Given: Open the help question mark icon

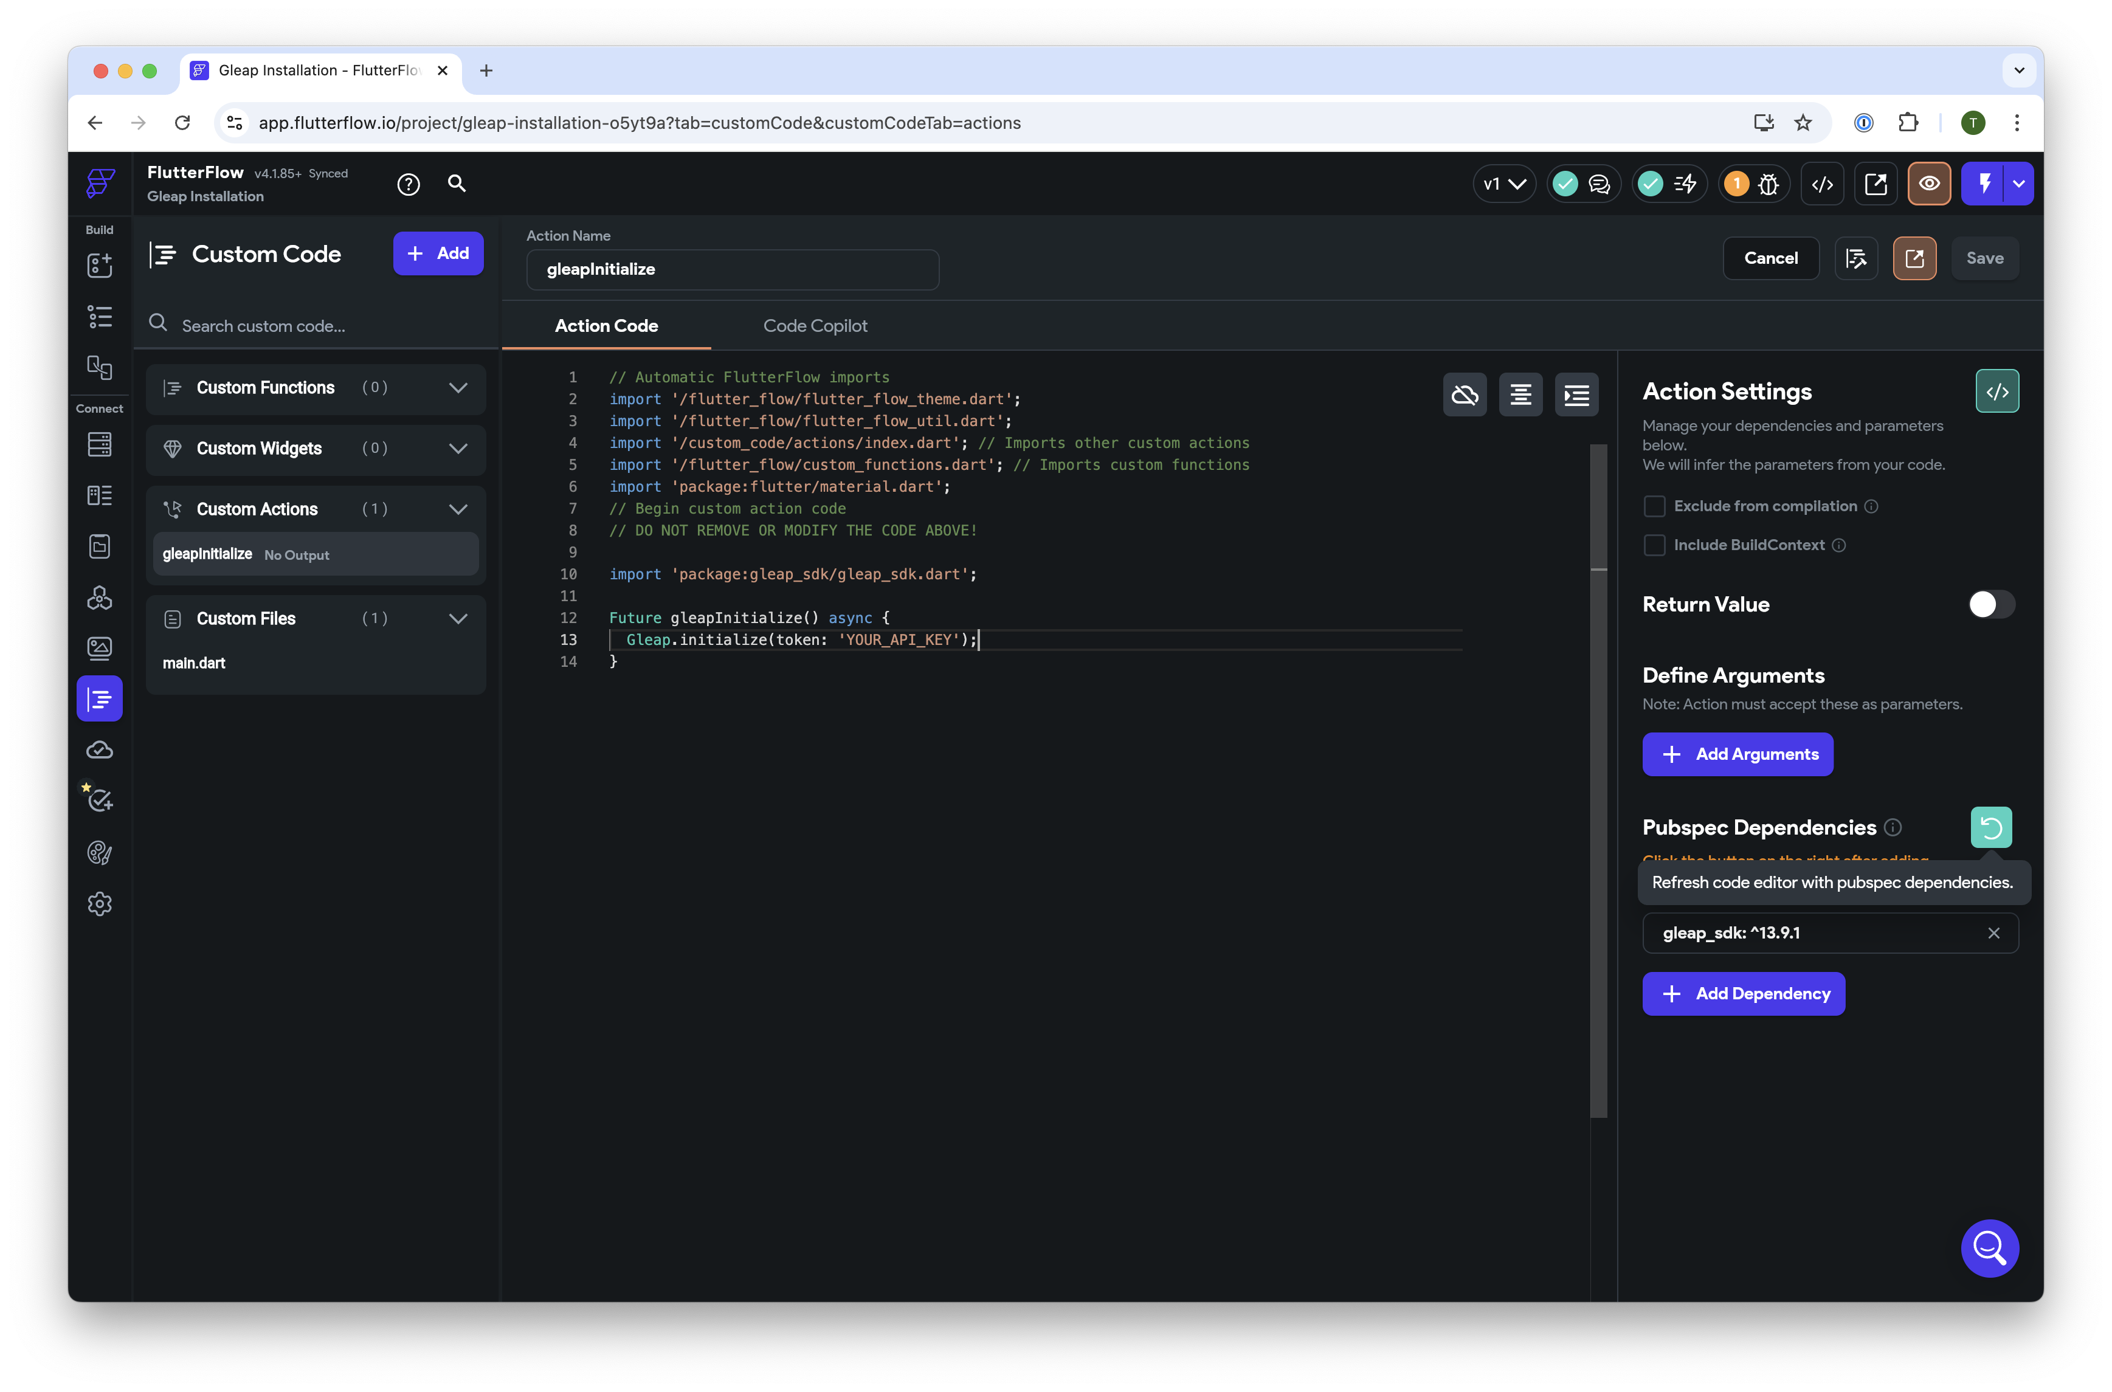Looking at the screenshot, I should point(409,184).
